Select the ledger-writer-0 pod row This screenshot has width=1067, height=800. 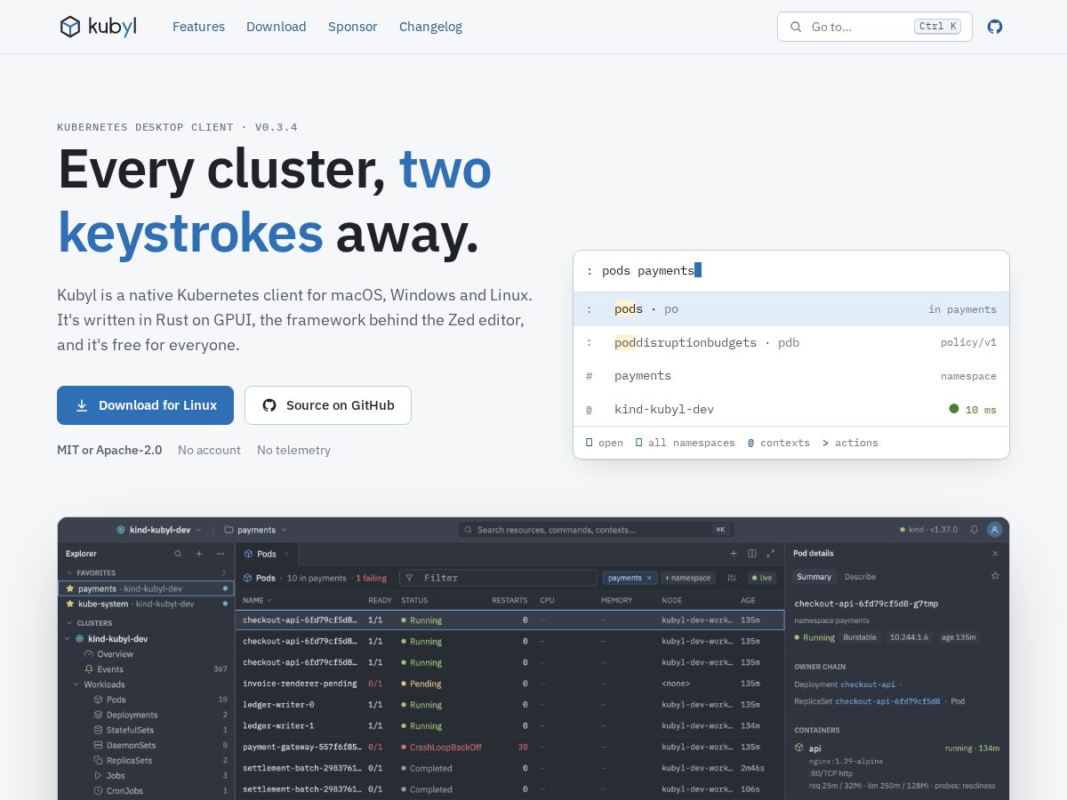click(509, 705)
